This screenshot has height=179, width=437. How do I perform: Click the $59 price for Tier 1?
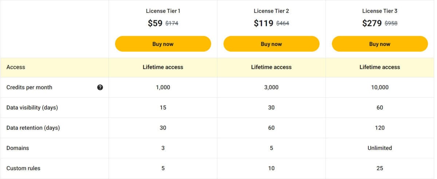click(155, 23)
